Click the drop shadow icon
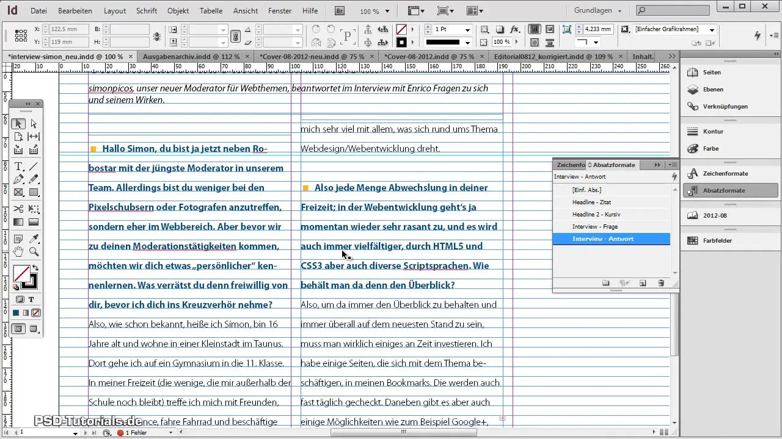782x439 pixels. (x=500, y=29)
